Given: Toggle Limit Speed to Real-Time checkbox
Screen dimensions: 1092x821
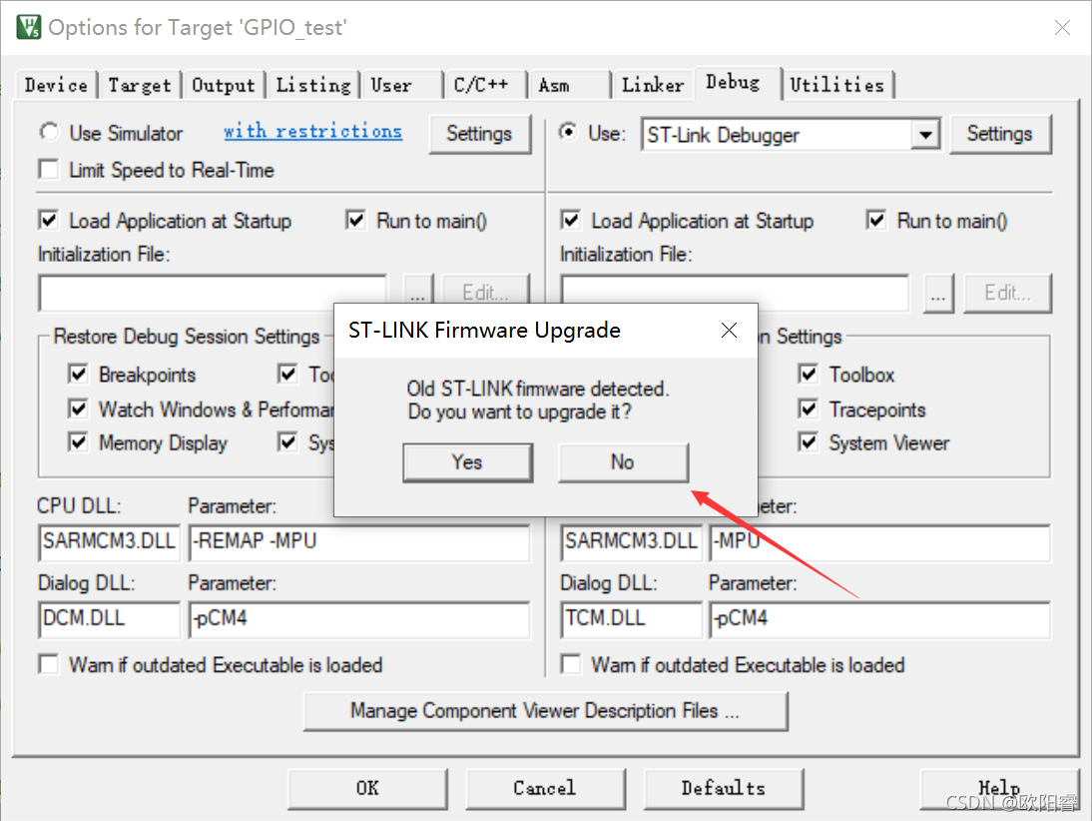Looking at the screenshot, I should [x=49, y=170].
